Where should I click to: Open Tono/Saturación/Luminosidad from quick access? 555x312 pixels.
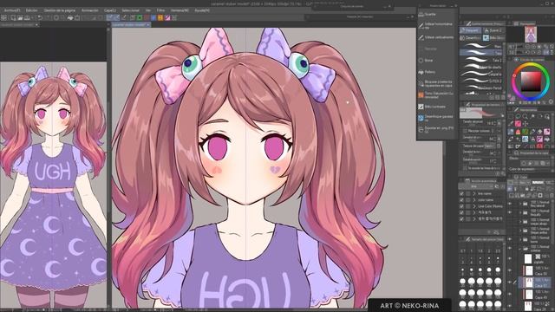point(436,94)
